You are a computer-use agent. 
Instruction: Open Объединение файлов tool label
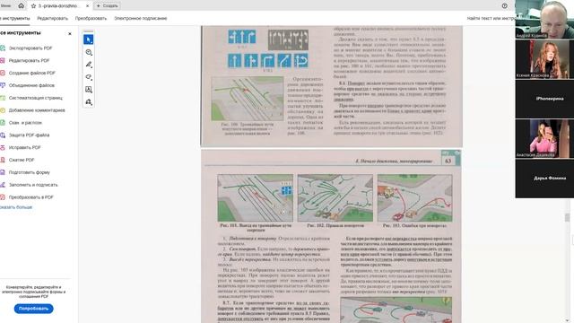(x=31, y=85)
